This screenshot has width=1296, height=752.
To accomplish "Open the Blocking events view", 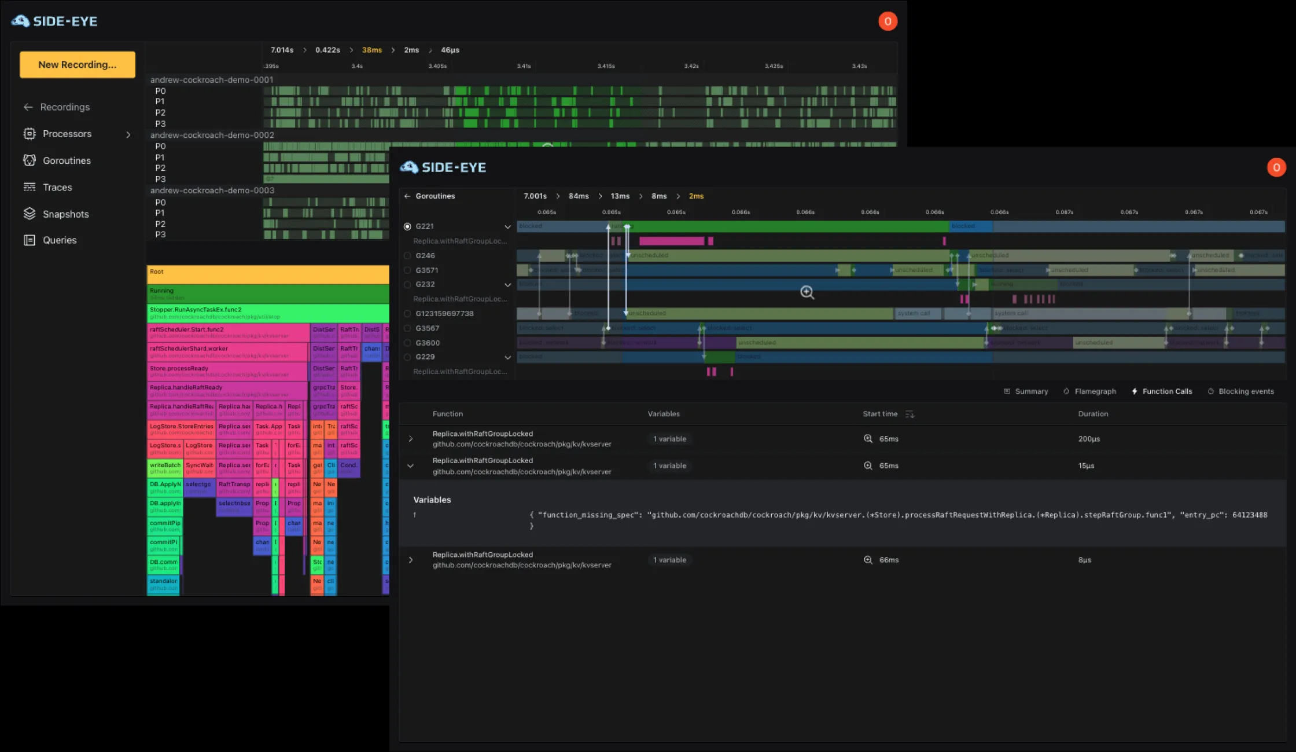I will point(1240,391).
